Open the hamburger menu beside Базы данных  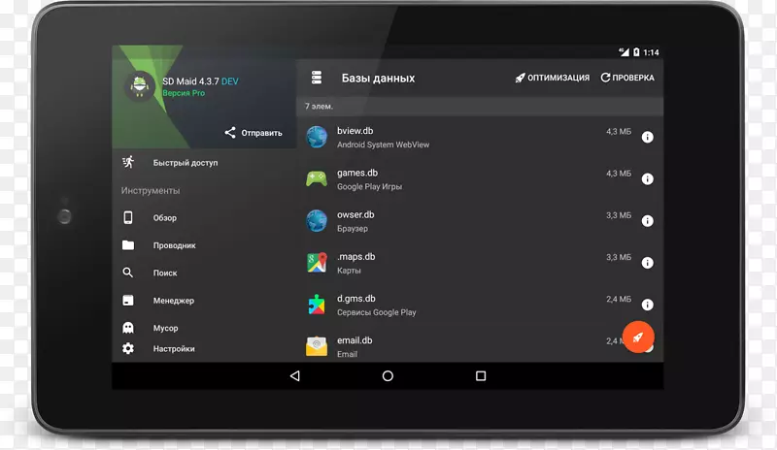pos(317,78)
